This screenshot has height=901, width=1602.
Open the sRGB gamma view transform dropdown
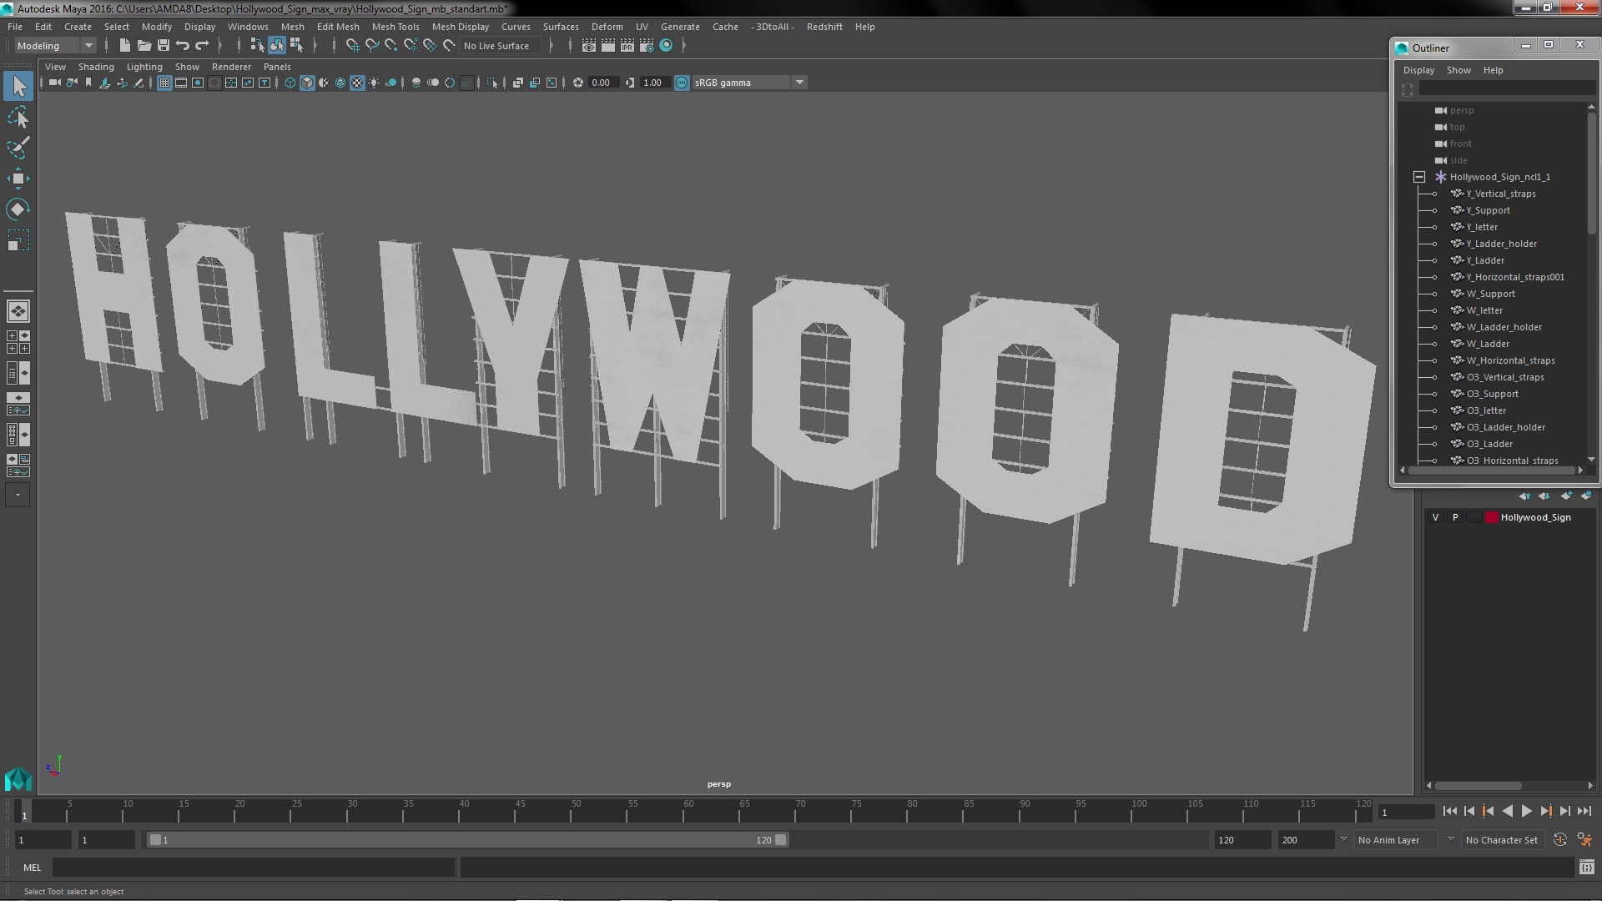click(749, 83)
